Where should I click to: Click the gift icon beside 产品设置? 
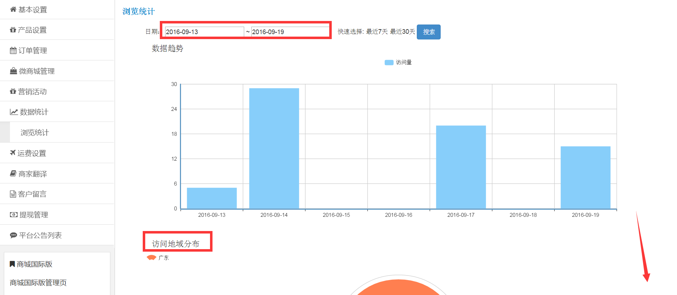[13, 30]
